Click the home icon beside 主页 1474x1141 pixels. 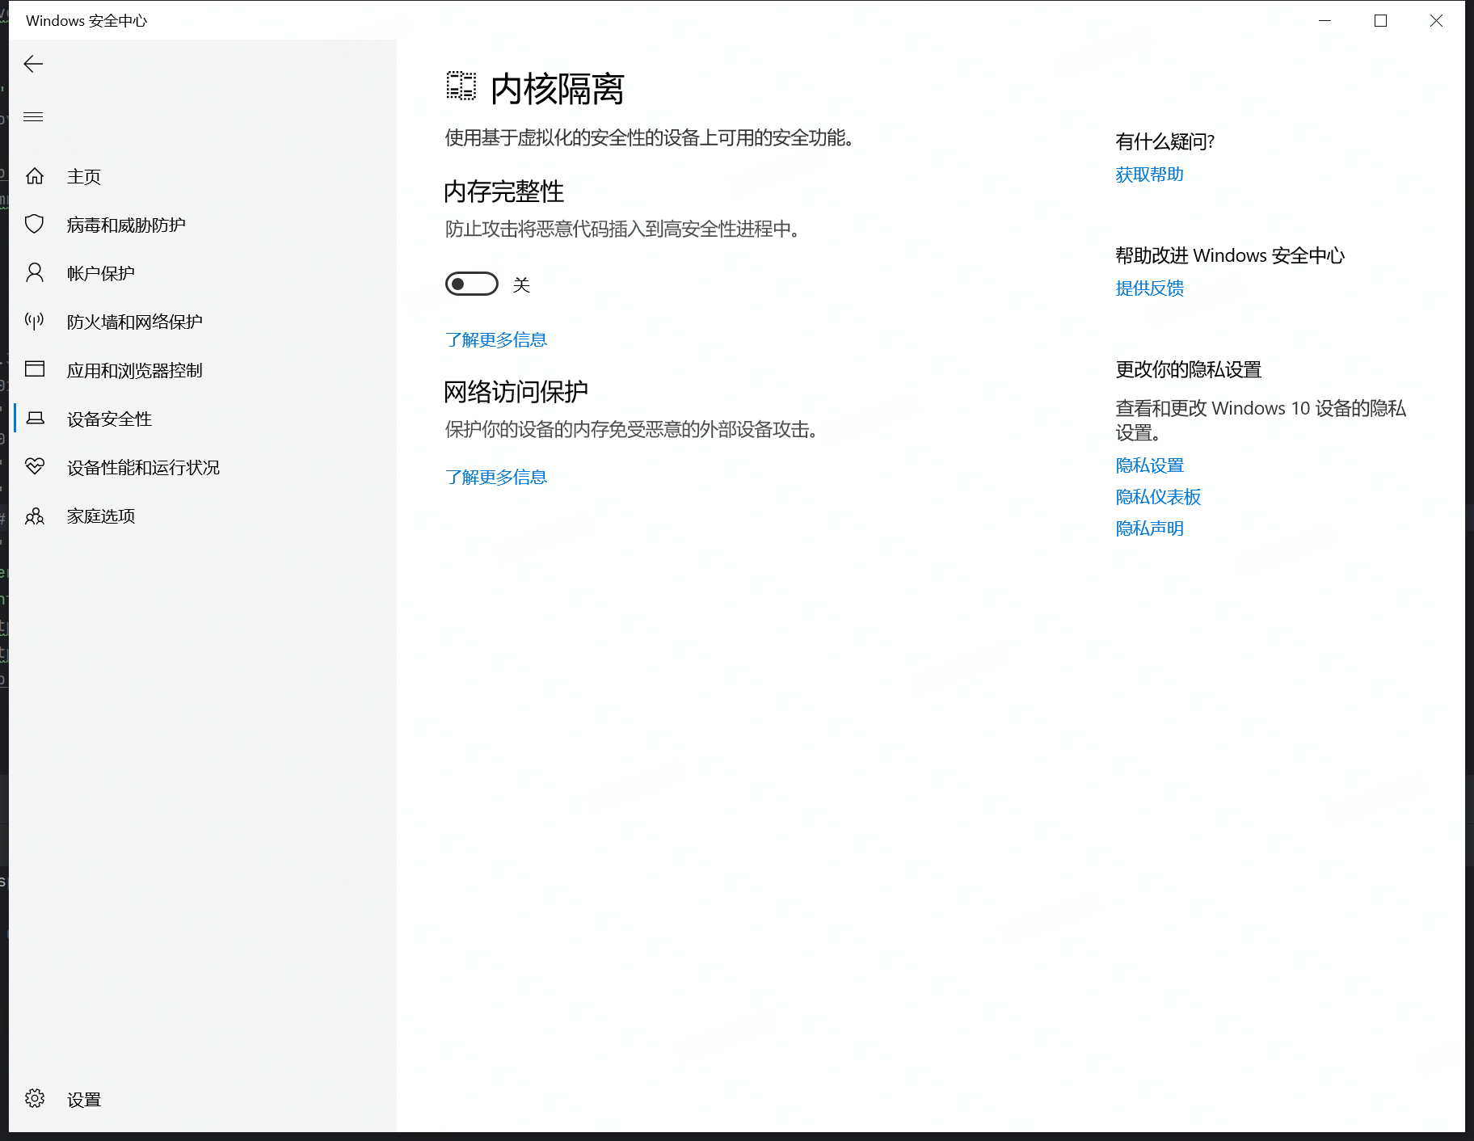[35, 176]
